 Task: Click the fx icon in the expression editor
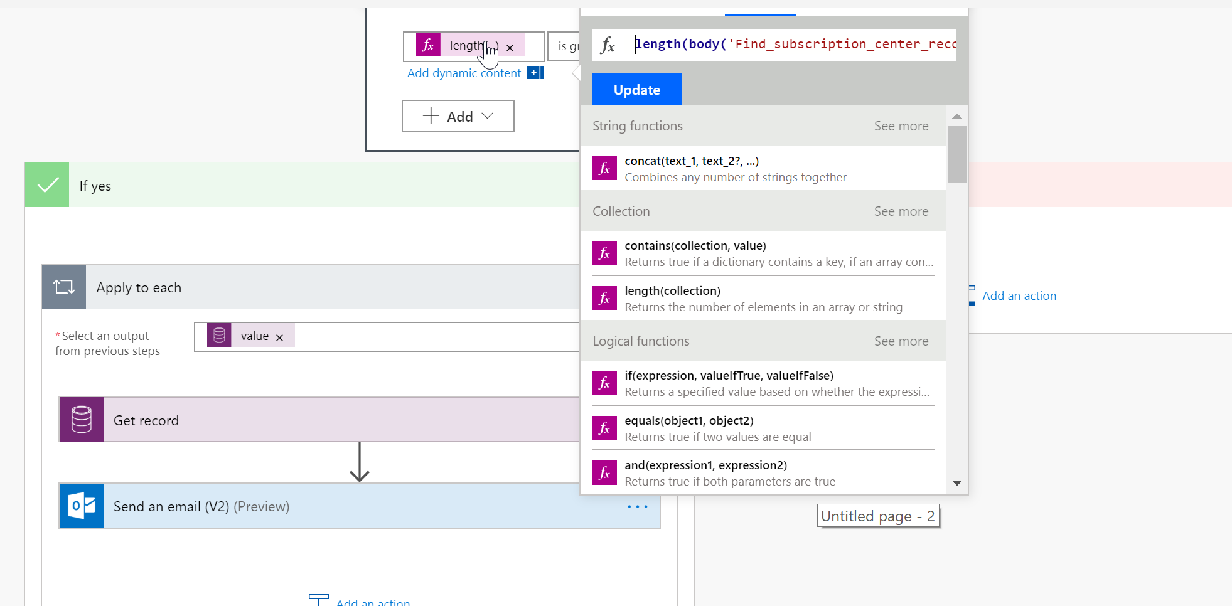coord(607,45)
